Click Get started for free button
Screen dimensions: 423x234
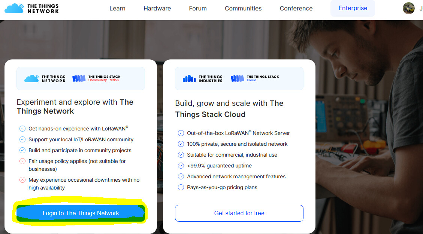tap(239, 213)
